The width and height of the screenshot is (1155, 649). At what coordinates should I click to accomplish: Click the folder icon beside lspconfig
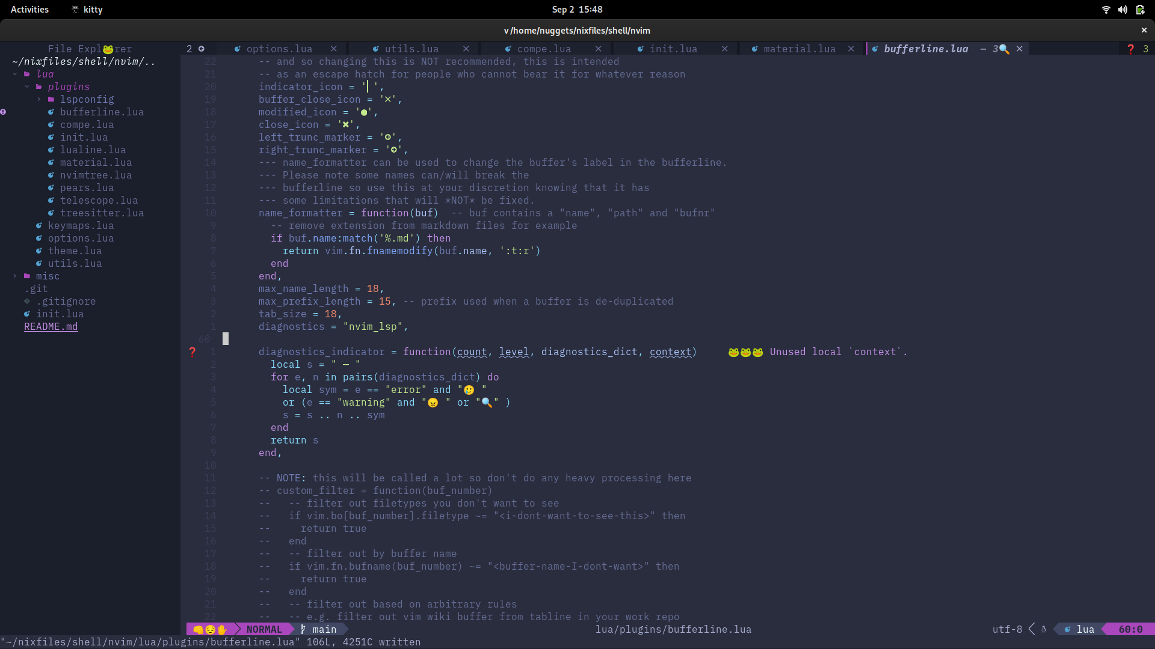pyautogui.click(x=51, y=99)
